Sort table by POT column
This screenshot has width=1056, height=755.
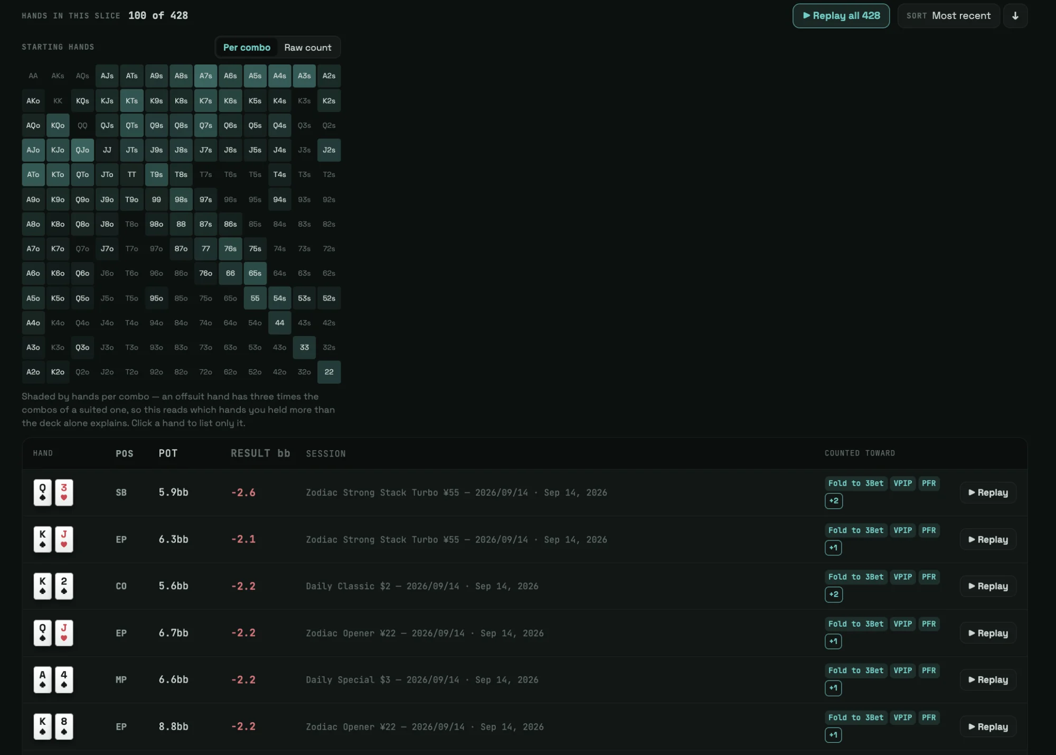click(168, 453)
